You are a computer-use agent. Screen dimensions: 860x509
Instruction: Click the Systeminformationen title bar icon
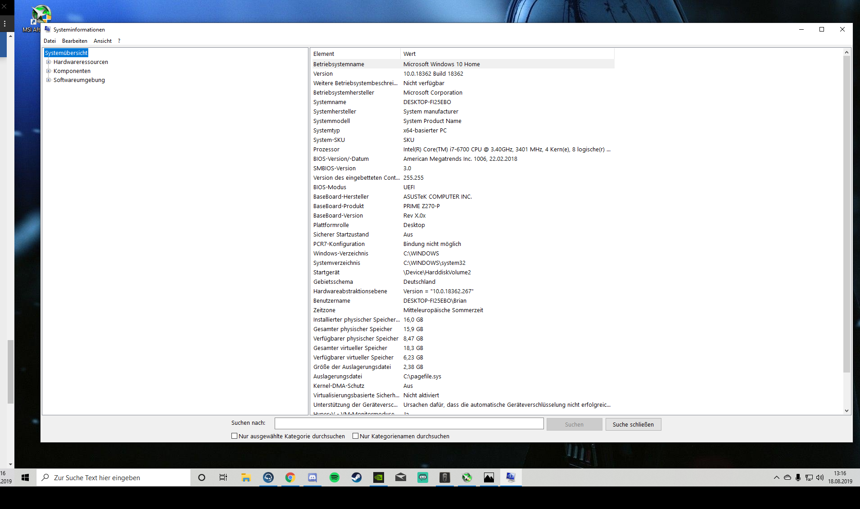(47, 29)
